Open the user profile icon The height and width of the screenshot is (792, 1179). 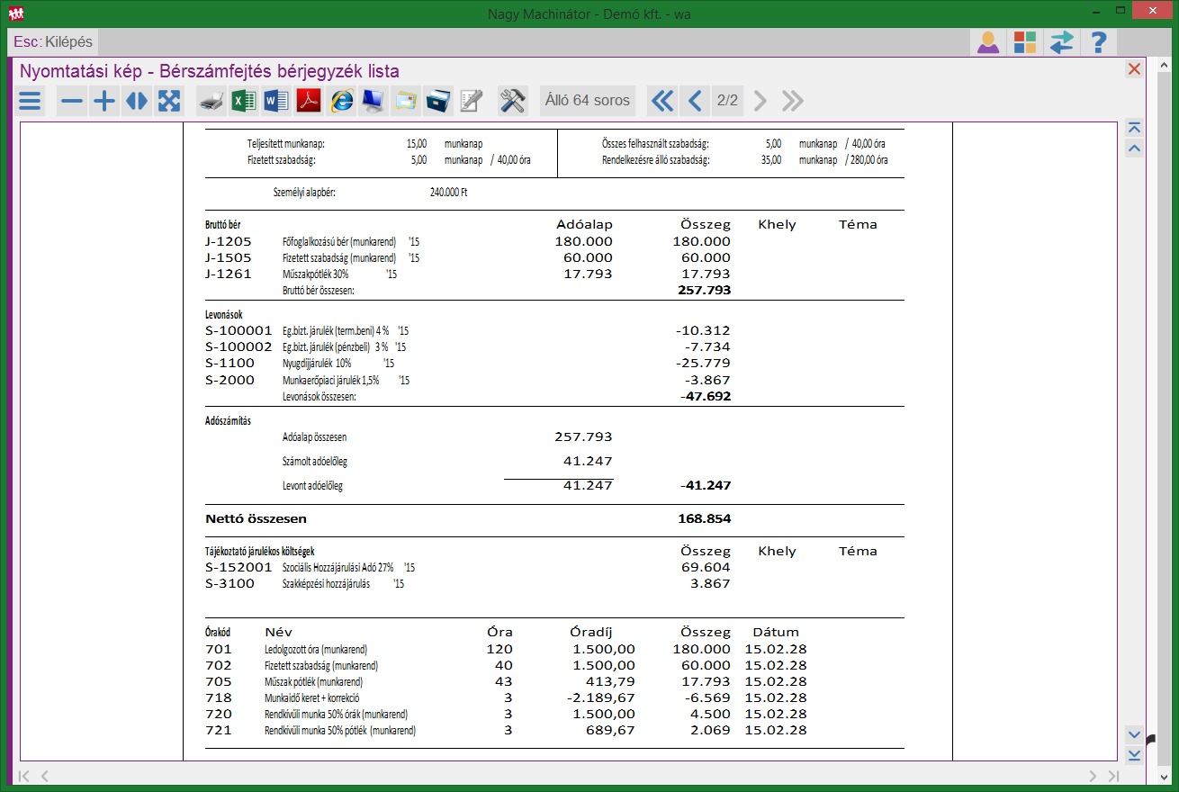pyautogui.click(x=988, y=42)
